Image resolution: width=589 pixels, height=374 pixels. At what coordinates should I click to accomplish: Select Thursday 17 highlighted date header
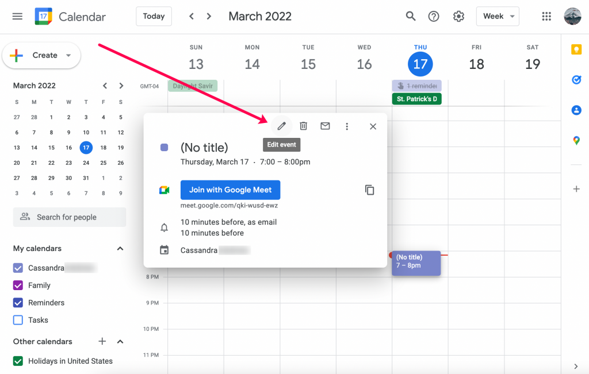(420, 64)
